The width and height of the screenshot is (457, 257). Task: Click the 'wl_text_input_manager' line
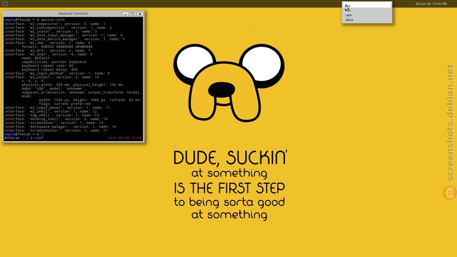click(x=63, y=35)
